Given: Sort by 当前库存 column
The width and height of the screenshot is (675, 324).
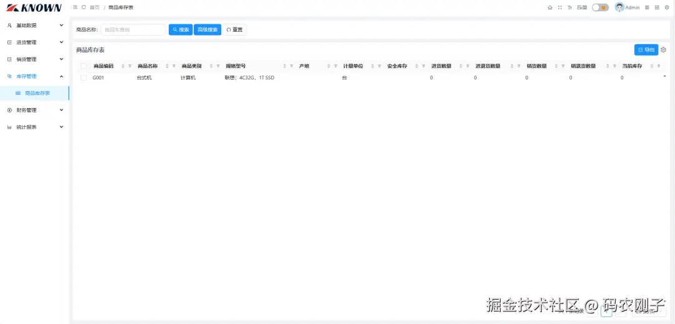Looking at the screenshot, I should pyautogui.click(x=652, y=66).
